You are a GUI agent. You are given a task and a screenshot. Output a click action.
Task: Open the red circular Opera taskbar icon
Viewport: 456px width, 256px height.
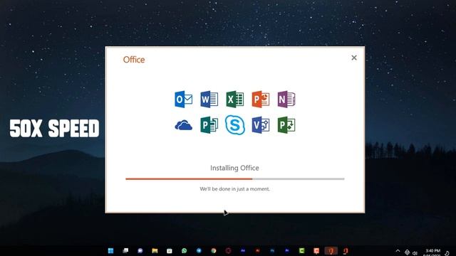click(x=228, y=251)
